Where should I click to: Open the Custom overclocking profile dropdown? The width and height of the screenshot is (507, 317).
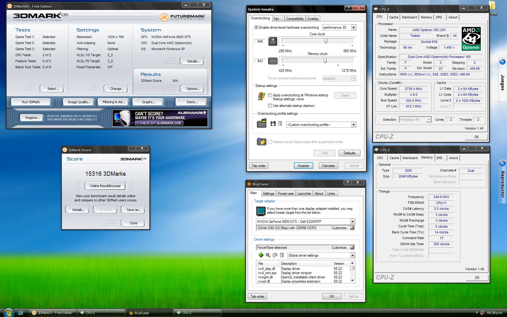(353, 125)
